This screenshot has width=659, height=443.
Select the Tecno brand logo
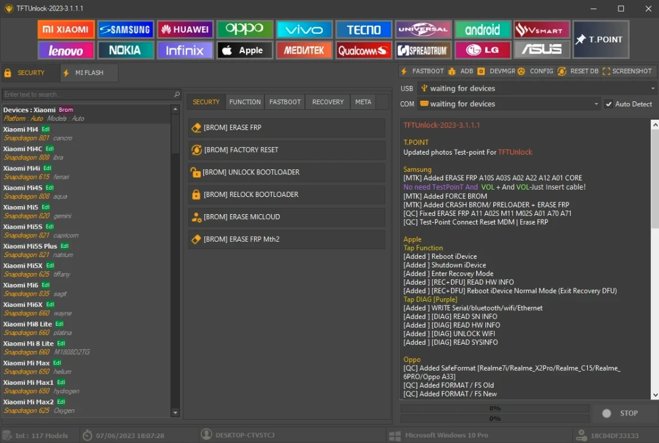(x=363, y=29)
